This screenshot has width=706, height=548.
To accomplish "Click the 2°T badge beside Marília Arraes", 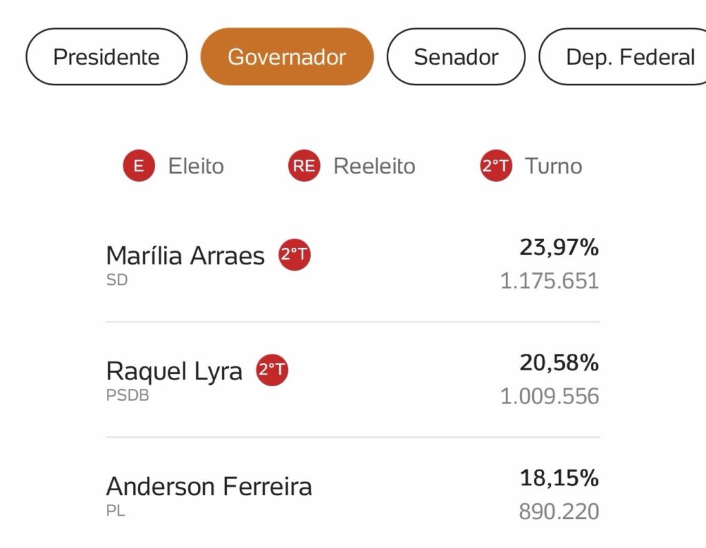I will click(x=294, y=255).
